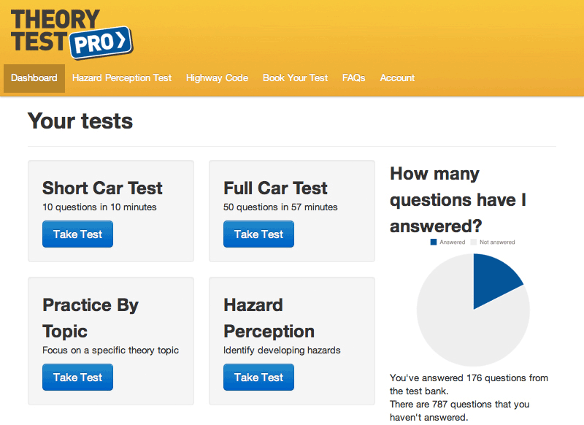Open the Dashboard tab

(x=34, y=78)
